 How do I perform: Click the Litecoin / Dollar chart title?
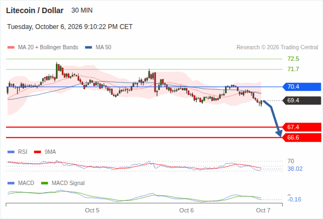34,10
